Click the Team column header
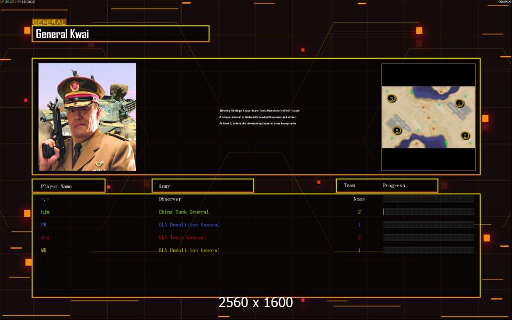 click(x=349, y=186)
